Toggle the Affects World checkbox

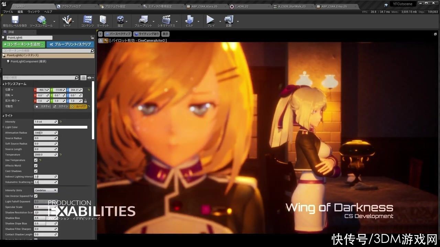pyautogui.click(x=36, y=166)
